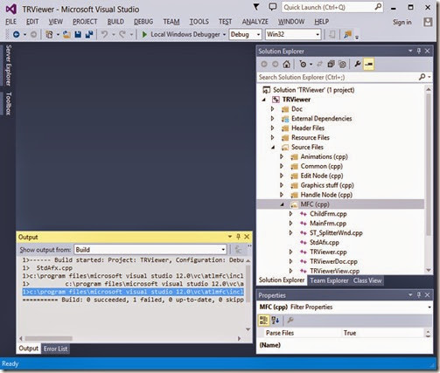
Task: Expand the Doc folder node
Action: coord(272,109)
